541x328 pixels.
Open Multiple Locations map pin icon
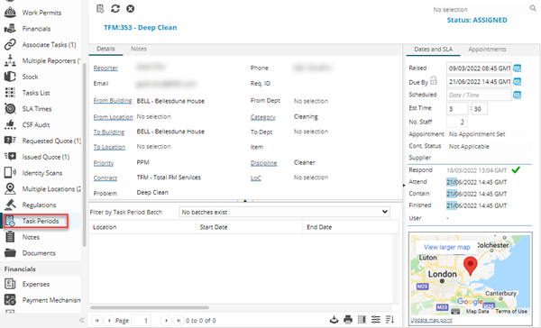[x=10, y=188]
